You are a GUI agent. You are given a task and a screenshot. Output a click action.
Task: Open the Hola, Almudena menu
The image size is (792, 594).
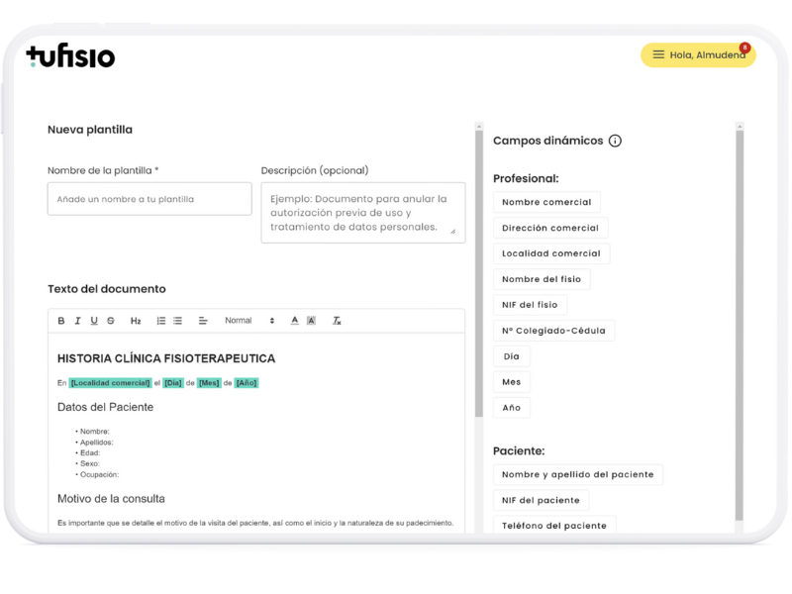point(698,55)
